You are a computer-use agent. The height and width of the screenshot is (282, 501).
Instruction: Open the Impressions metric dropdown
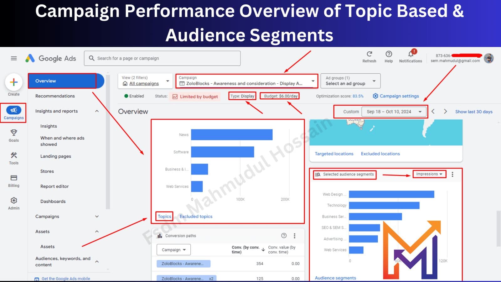(429, 174)
